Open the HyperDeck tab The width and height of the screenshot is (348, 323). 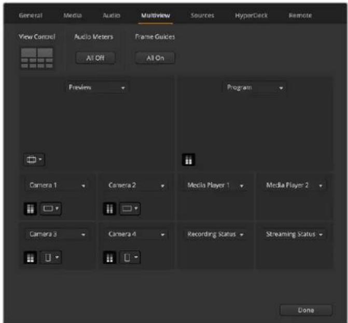(251, 16)
